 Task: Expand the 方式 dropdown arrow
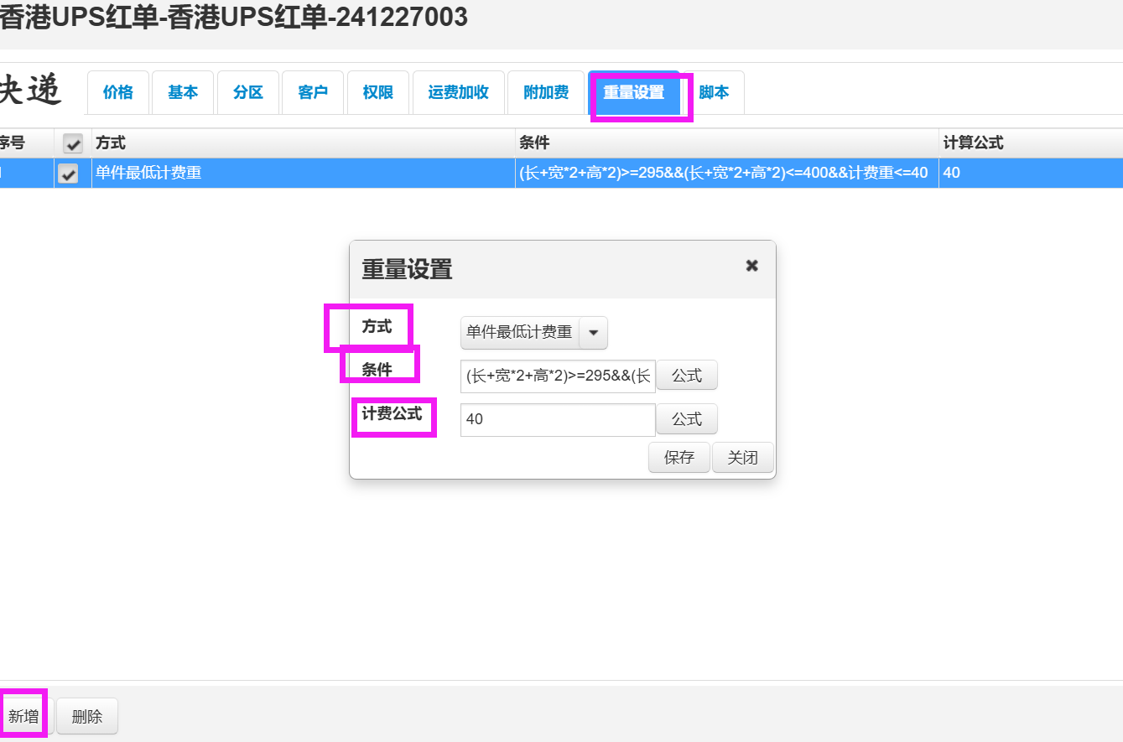pyautogui.click(x=593, y=333)
